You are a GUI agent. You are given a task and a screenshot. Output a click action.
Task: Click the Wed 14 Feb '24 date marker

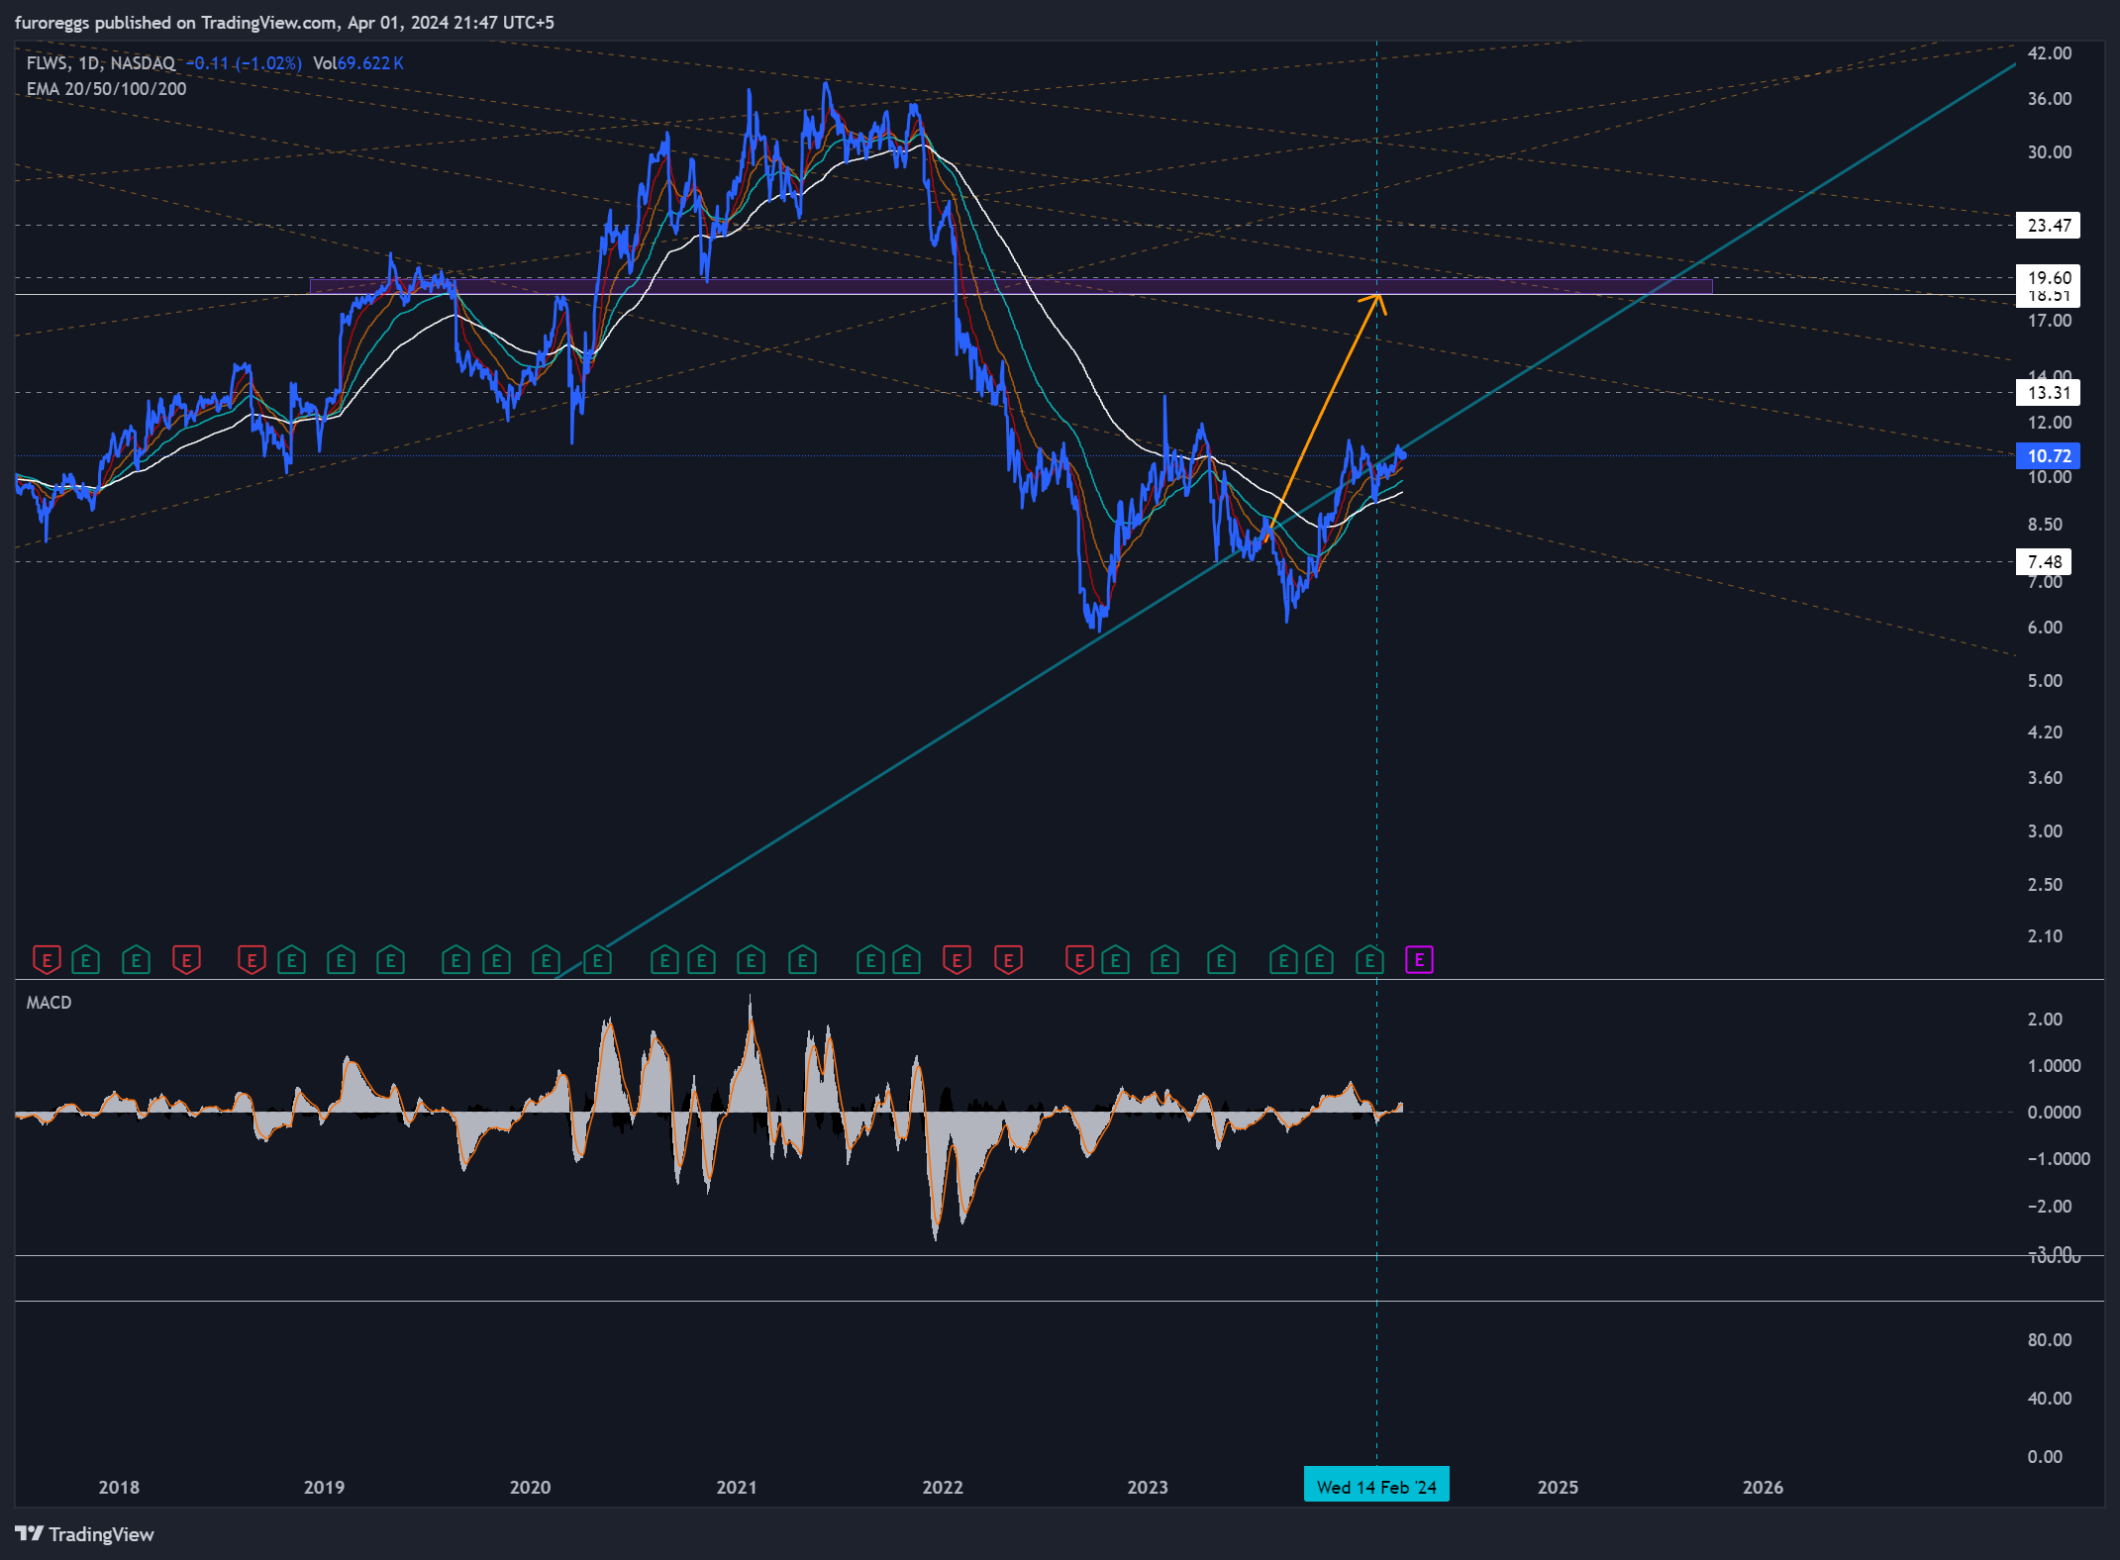tap(1376, 1487)
